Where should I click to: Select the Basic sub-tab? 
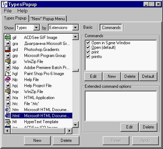88,27
